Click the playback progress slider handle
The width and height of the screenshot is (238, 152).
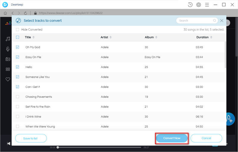58,147
